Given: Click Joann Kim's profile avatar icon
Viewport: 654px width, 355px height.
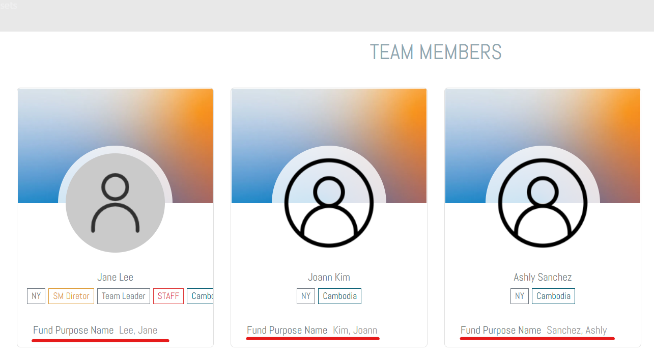Looking at the screenshot, I should coord(329,203).
